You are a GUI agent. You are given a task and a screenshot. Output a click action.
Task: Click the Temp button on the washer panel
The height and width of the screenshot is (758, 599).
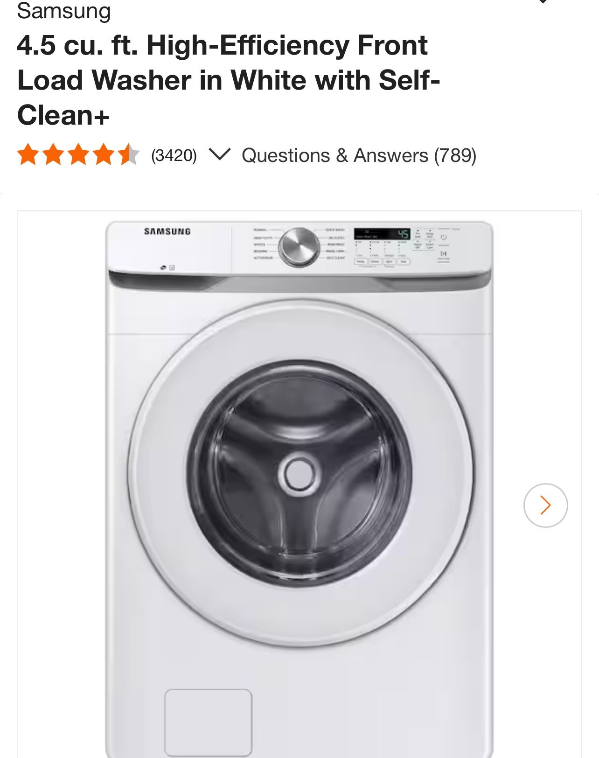[x=361, y=261]
